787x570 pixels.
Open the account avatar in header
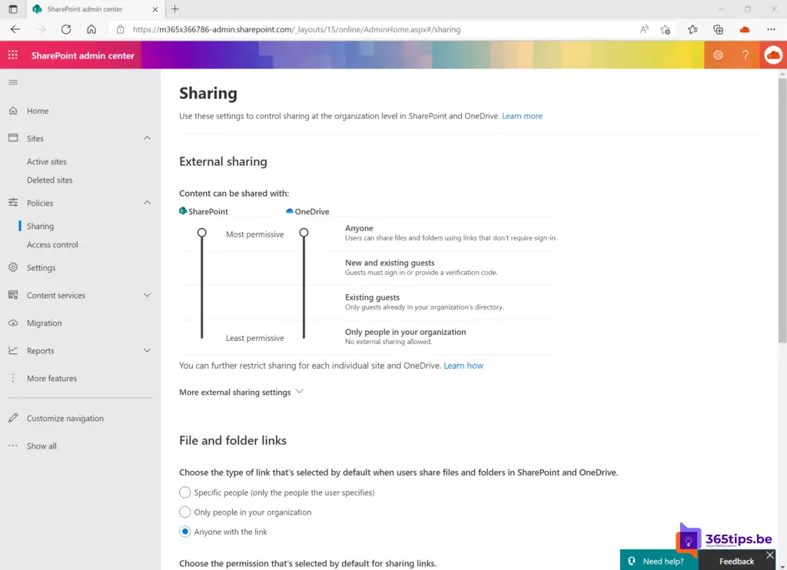772,55
